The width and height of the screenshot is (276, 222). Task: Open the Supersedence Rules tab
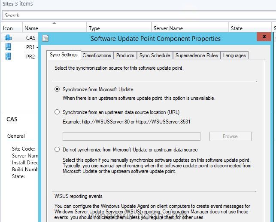point(197,55)
